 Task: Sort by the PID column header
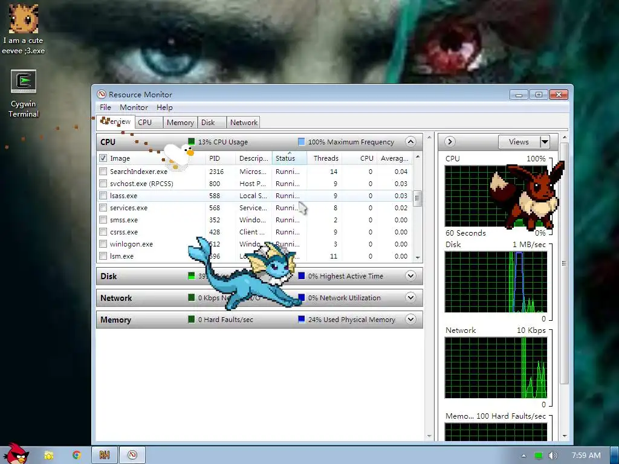[220, 158]
